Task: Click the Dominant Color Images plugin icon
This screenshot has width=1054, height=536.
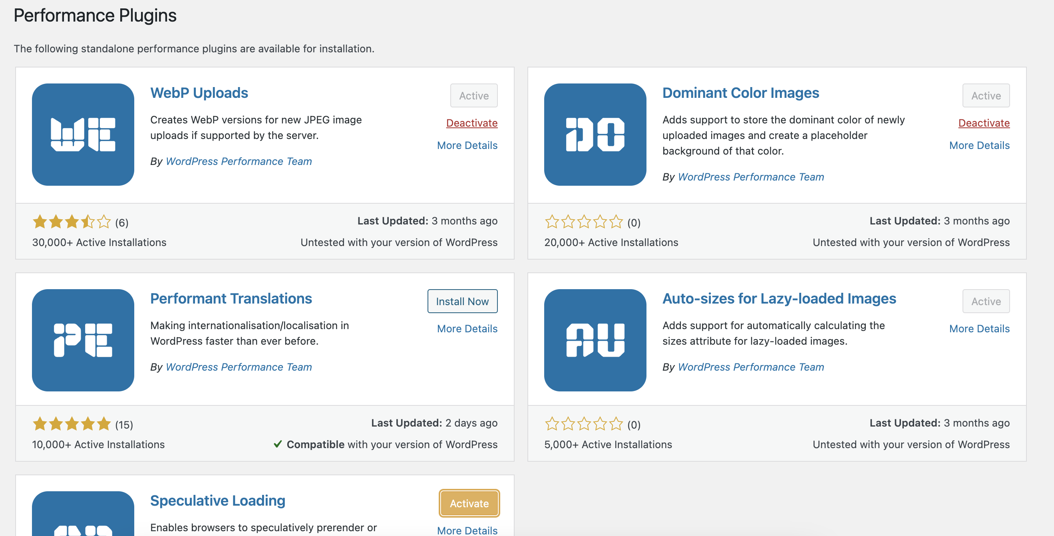Action: point(595,135)
